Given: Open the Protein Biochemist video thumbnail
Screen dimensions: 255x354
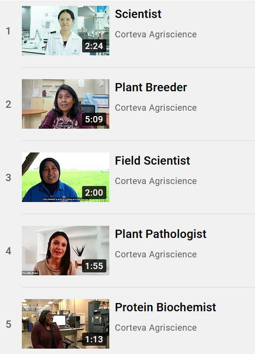Looking at the screenshot, I should tap(66, 324).
